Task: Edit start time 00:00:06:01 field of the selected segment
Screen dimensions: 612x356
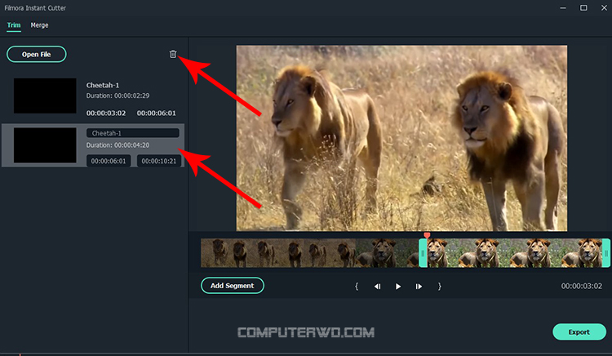Action: 109,161
